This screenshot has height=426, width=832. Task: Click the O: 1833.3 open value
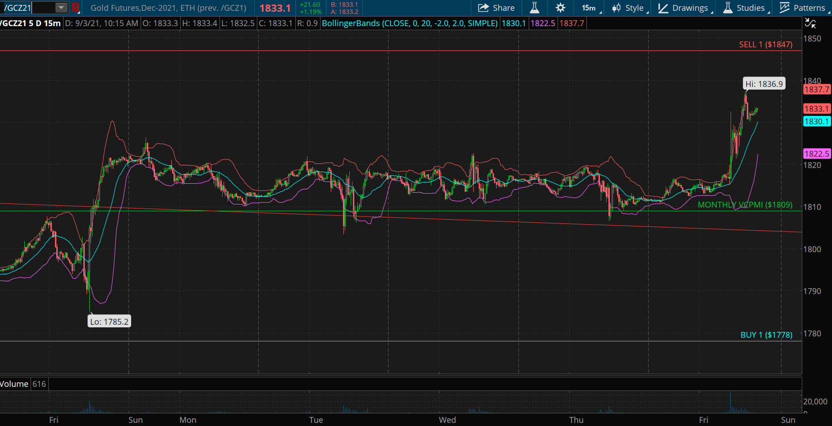pyautogui.click(x=160, y=23)
